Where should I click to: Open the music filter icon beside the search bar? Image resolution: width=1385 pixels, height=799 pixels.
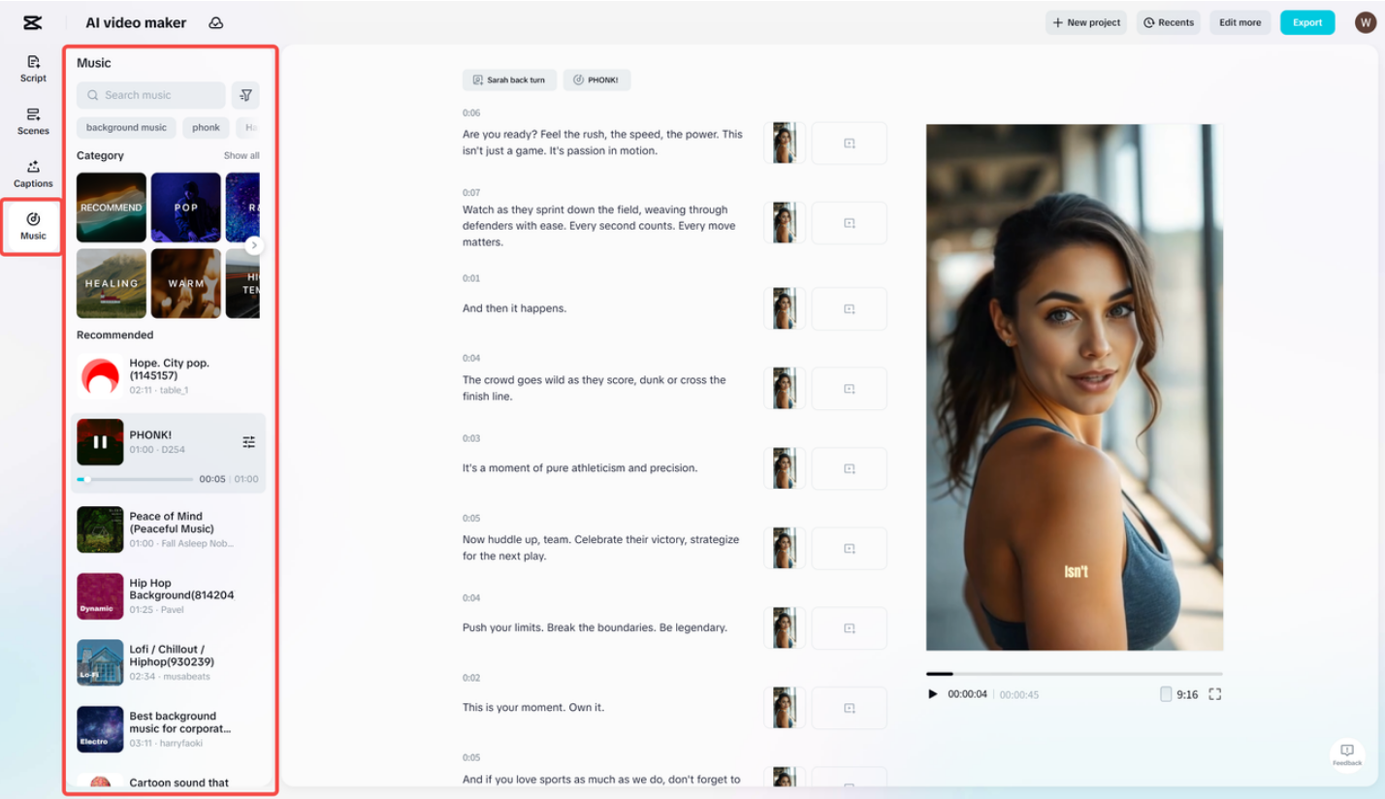(x=245, y=94)
